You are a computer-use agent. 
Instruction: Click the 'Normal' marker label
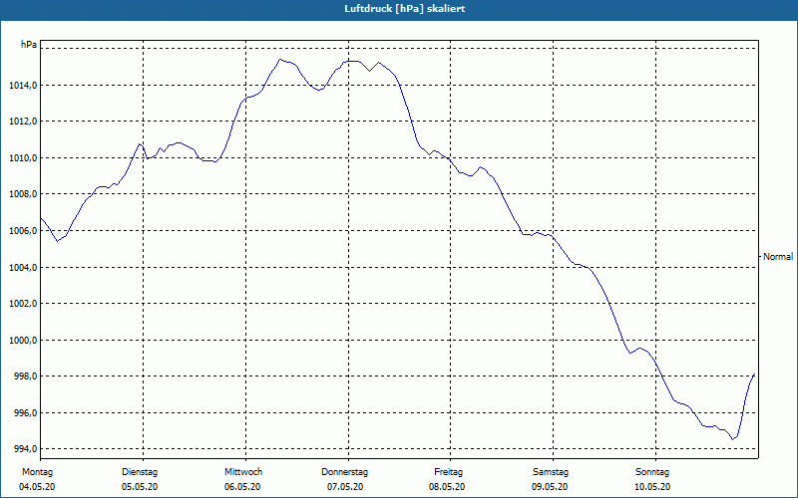pyautogui.click(x=778, y=257)
